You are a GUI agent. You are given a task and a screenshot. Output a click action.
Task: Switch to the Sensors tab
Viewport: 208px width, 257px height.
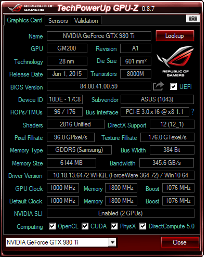click(58, 21)
